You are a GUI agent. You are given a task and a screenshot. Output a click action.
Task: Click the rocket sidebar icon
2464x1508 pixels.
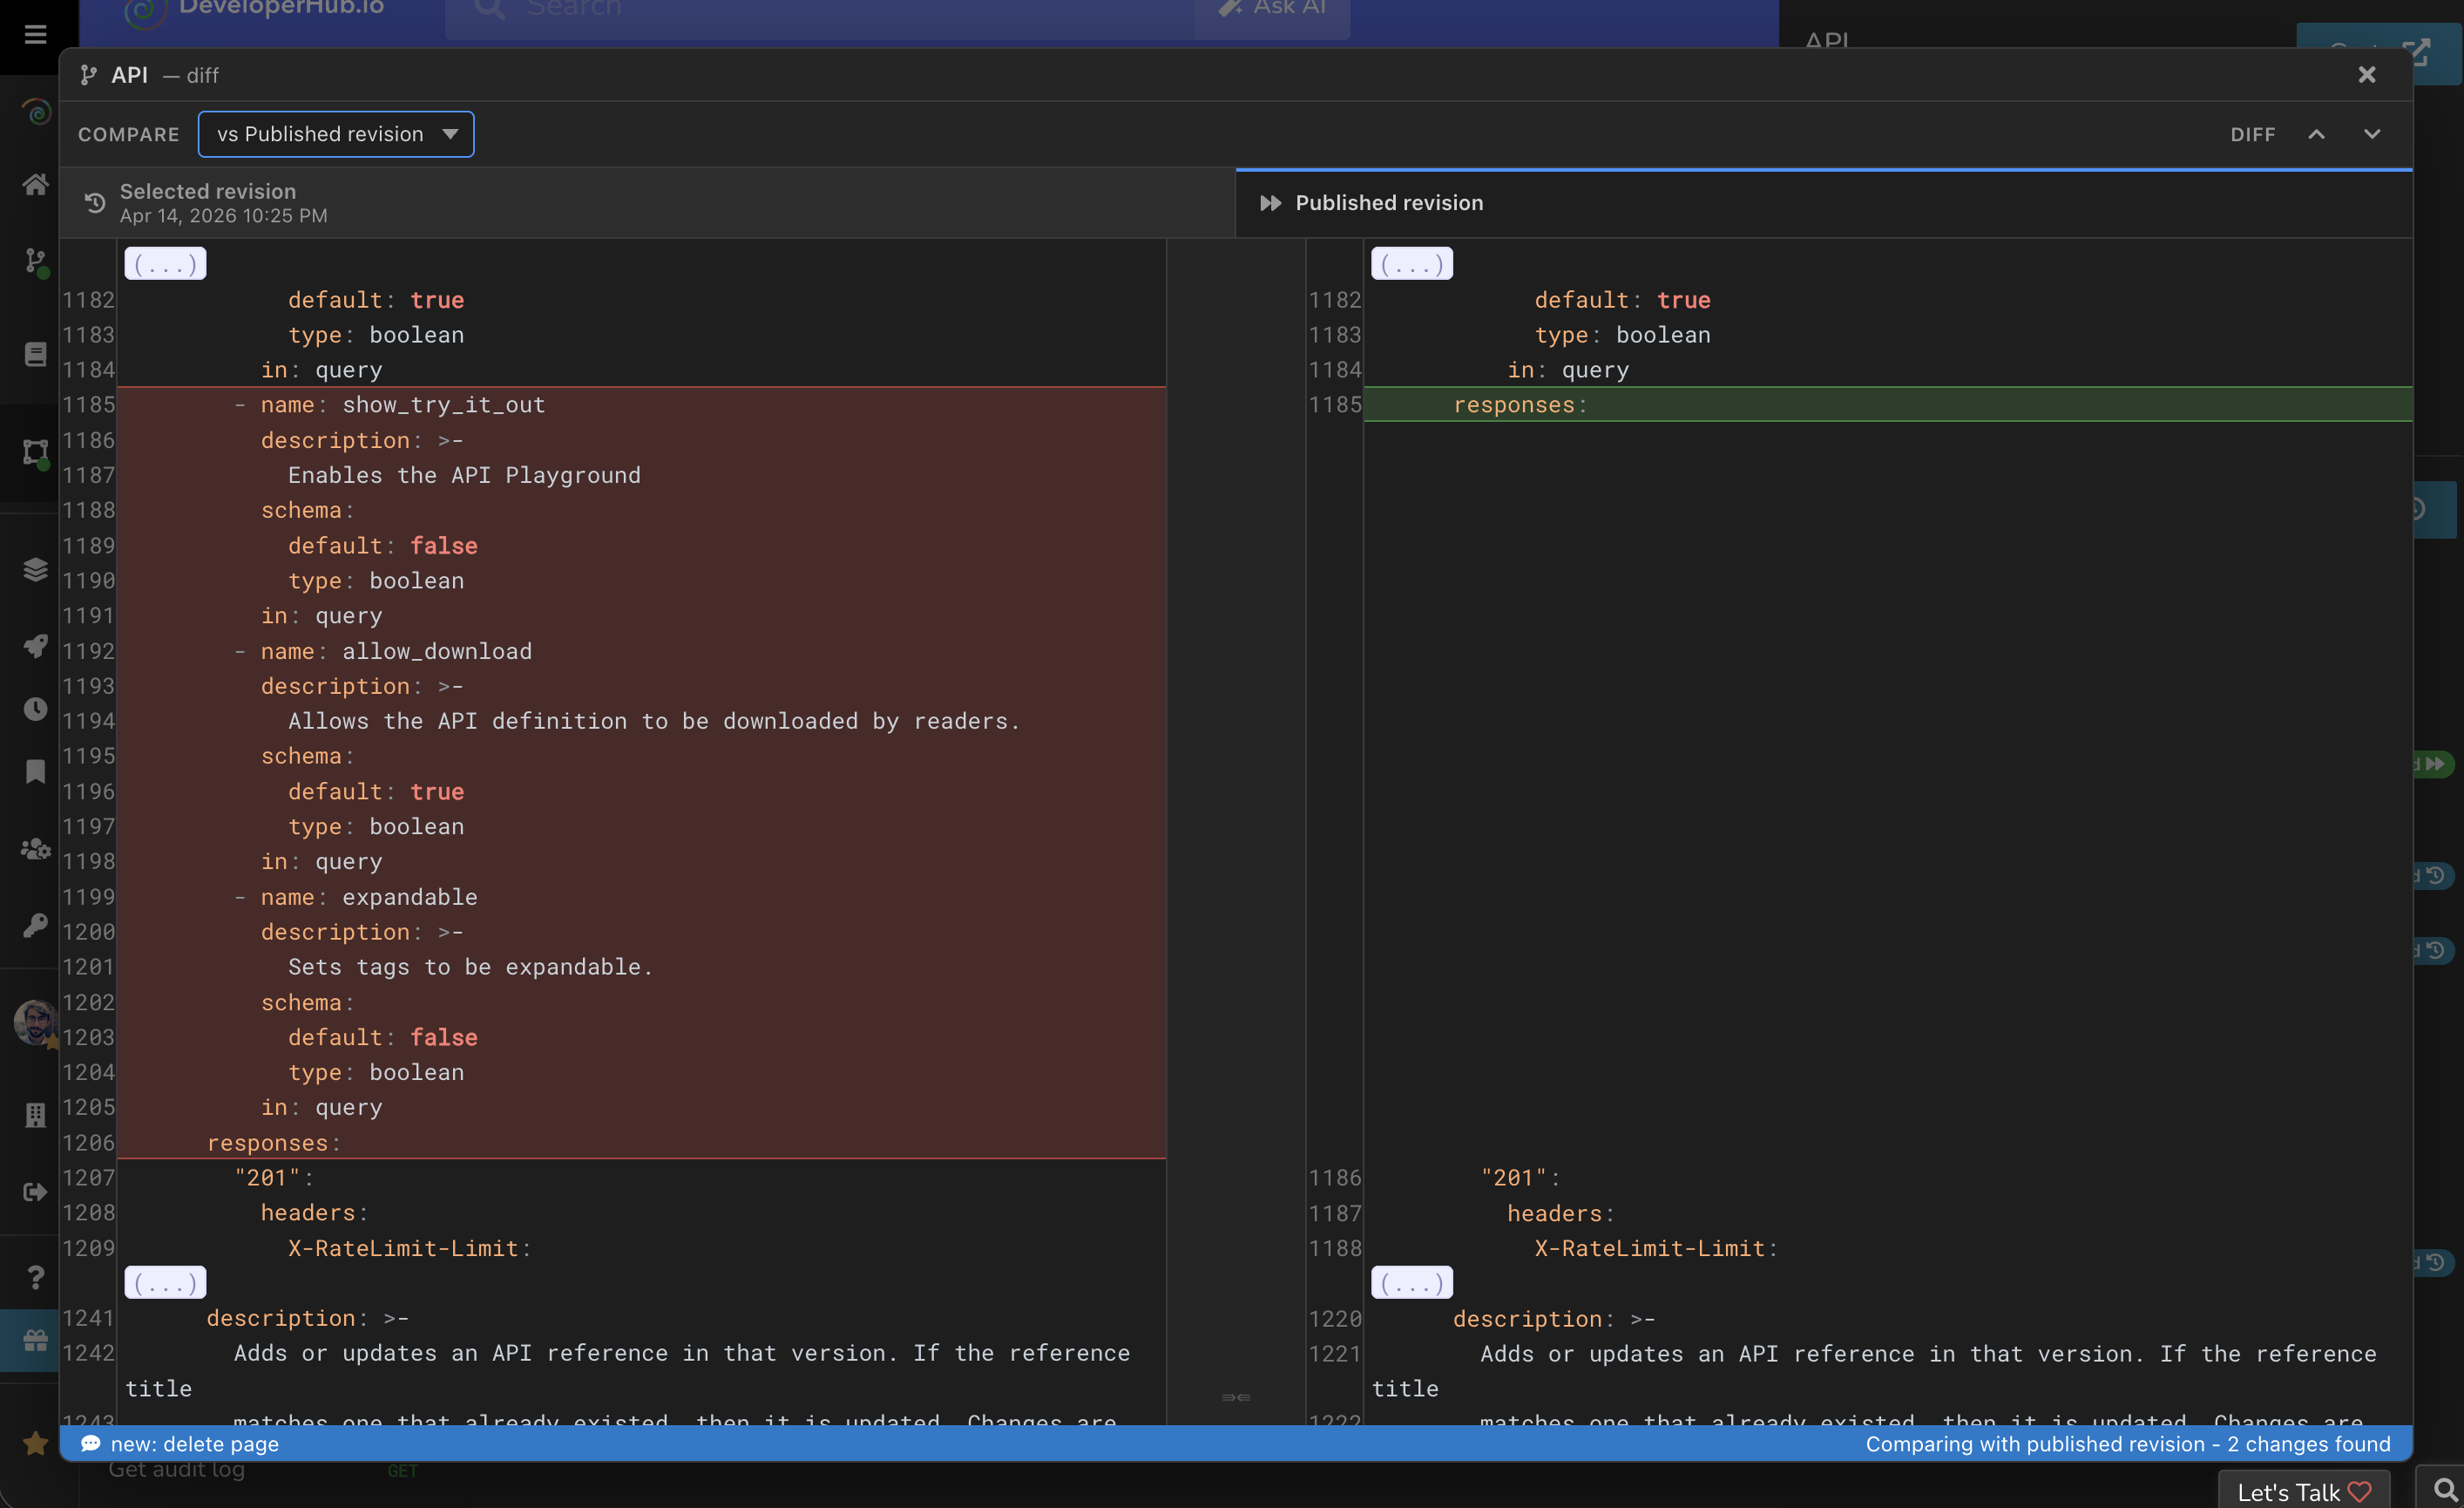pyautogui.click(x=36, y=645)
